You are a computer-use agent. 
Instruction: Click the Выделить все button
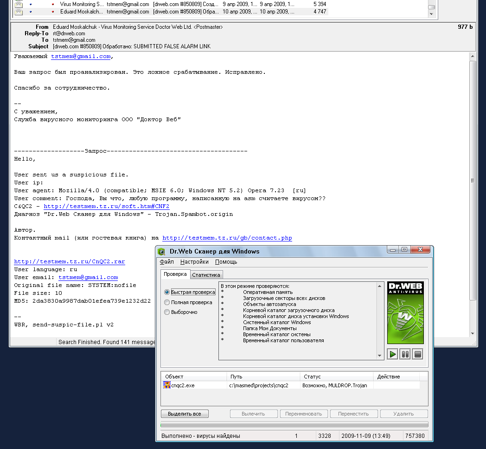pos(185,414)
